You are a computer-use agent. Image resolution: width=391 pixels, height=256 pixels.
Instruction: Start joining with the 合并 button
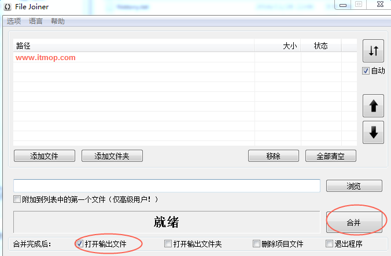[354, 222]
